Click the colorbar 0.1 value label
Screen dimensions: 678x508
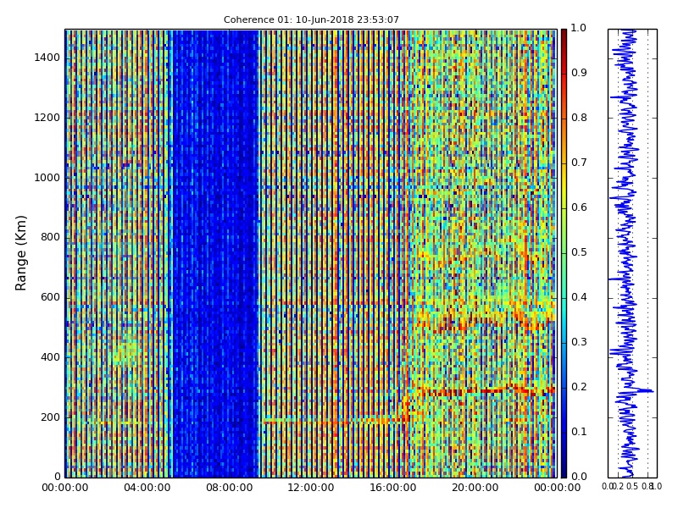[579, 432]
